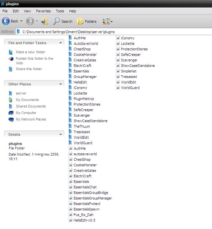Open My Computer link
The width and height of the screenshot is (212, 229).
26,113
